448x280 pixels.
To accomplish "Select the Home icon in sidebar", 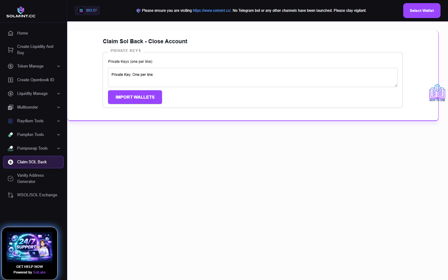I will coord(10,33).
